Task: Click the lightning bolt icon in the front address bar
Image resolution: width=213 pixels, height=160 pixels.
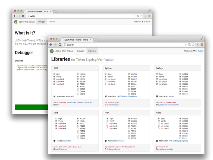Action: point(186,45)
